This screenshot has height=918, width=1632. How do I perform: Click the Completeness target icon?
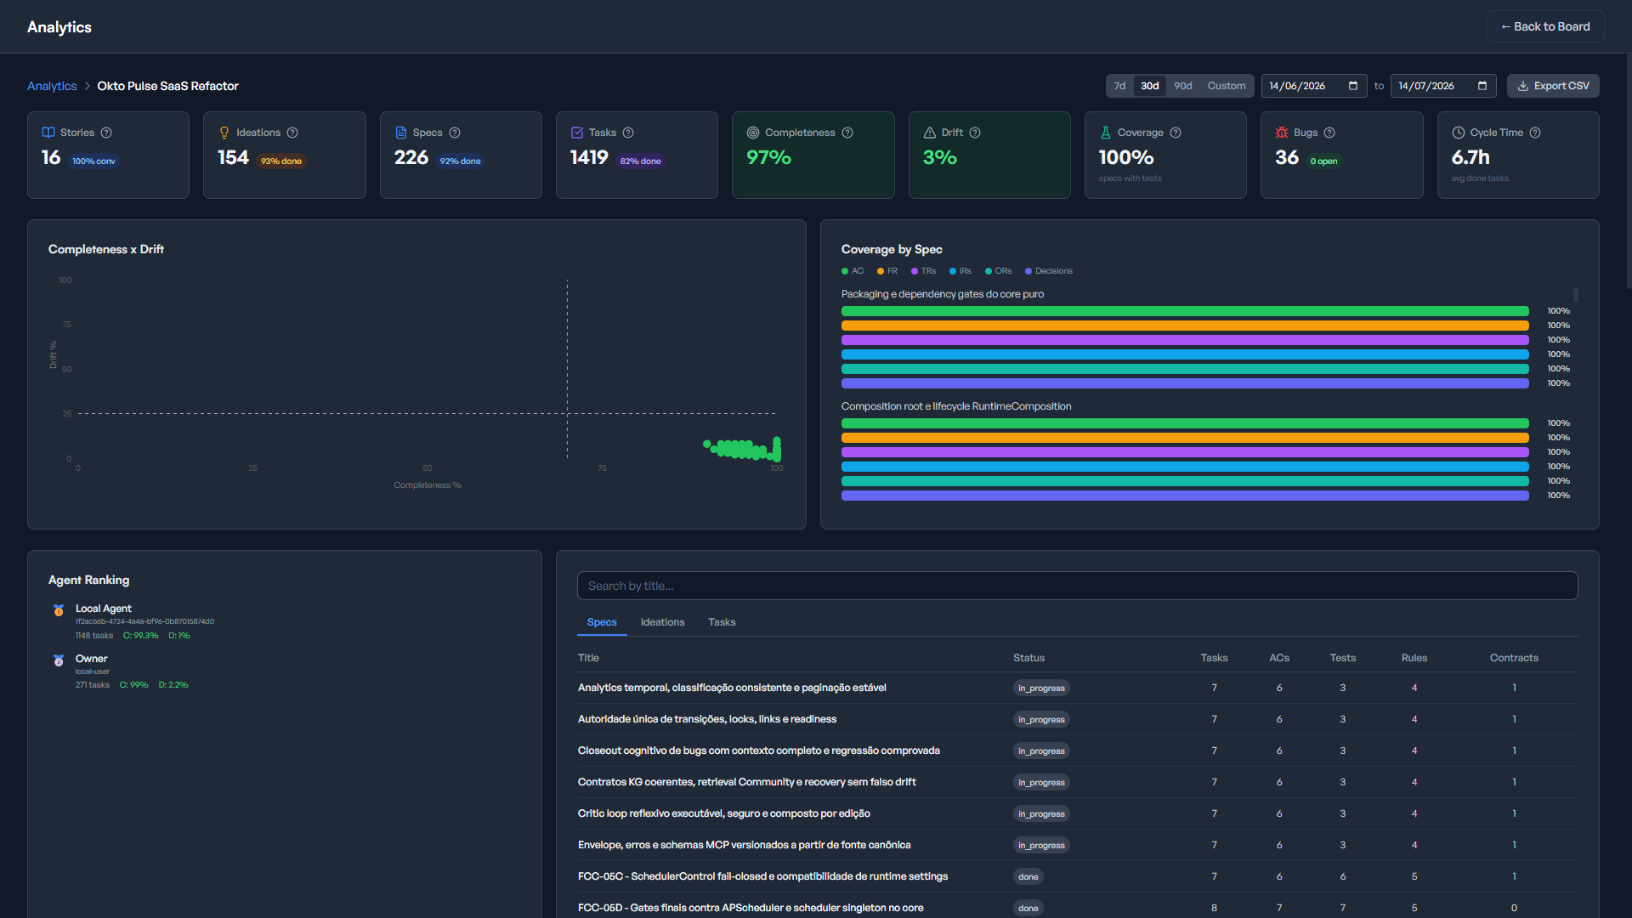coord(753,133)
